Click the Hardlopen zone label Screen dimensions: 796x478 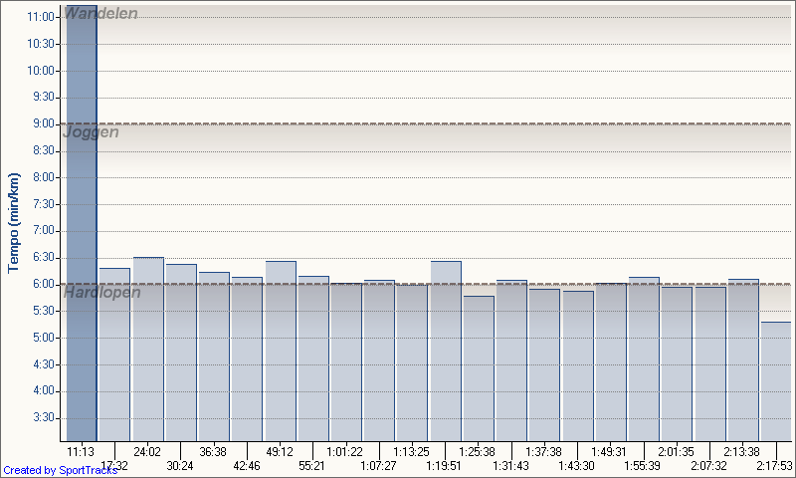[x=101, y=293]
